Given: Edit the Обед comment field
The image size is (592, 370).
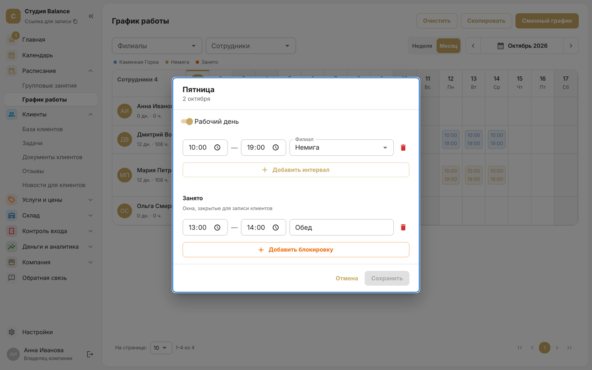Looking at the screenshot, I should (342, 227).
